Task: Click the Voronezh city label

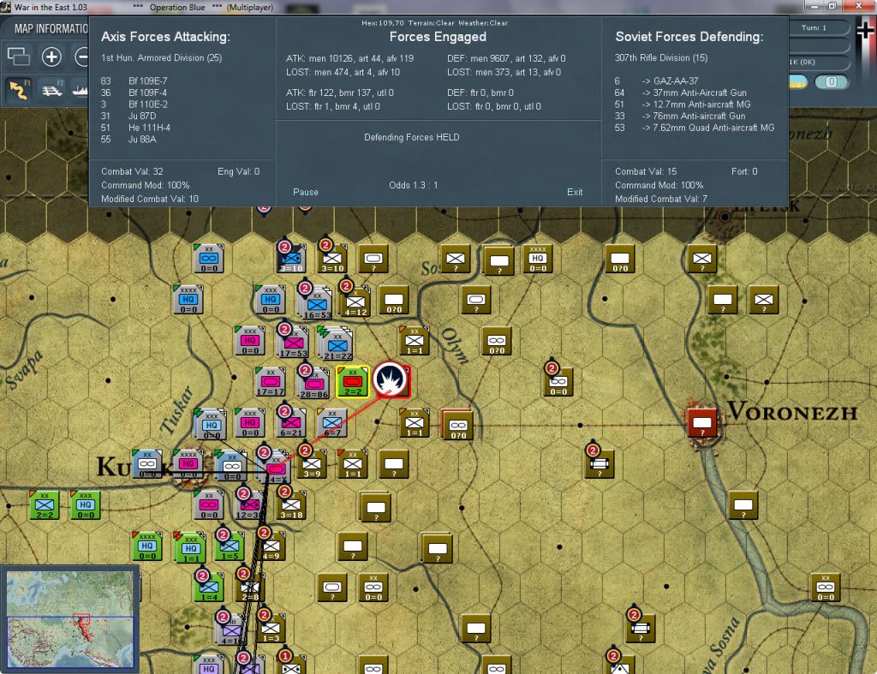Action: click(791, 412)
